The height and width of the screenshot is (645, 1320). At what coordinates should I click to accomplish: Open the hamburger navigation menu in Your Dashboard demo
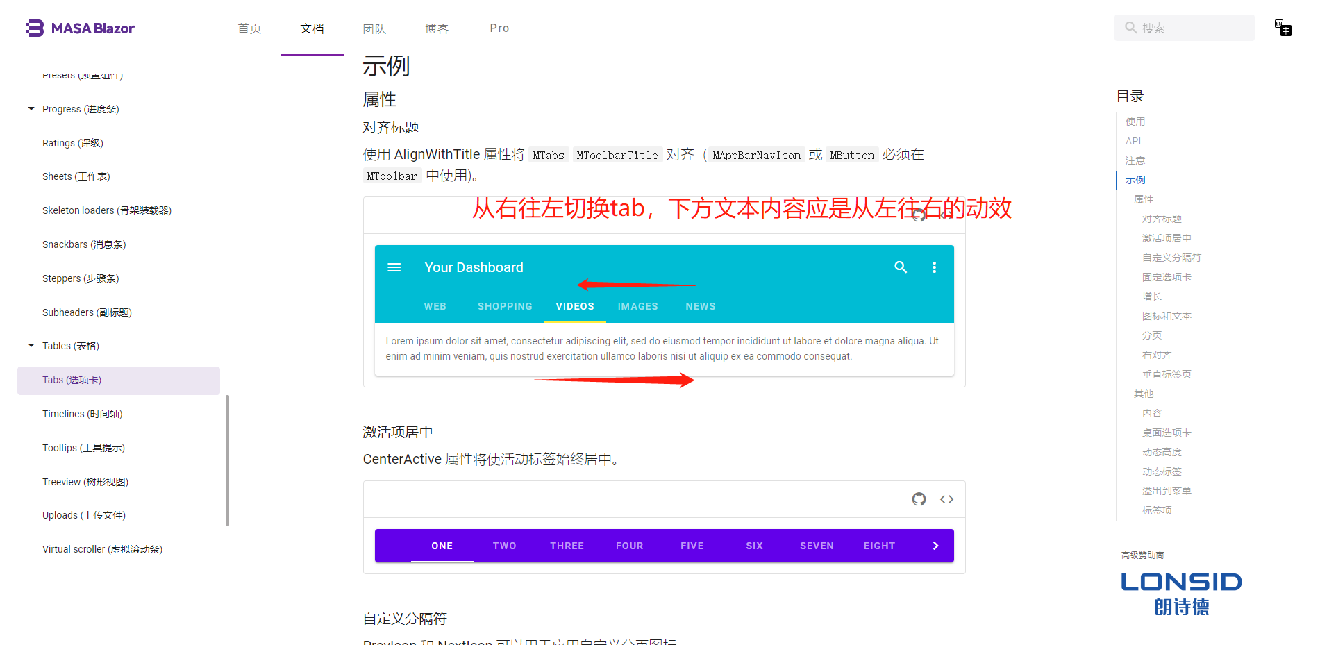[x=394, y=267]
